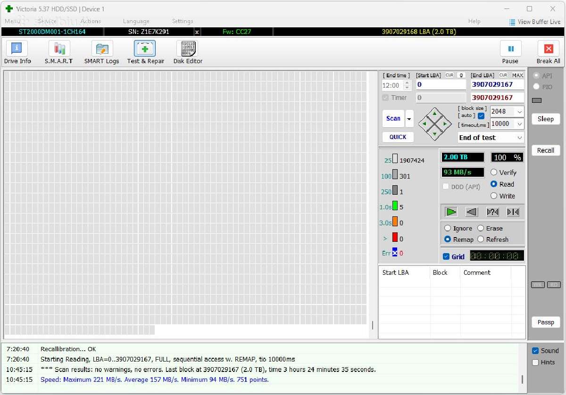Screen dimensions: 566x395
Task: Open the Service menu
Action: [47, 21]
